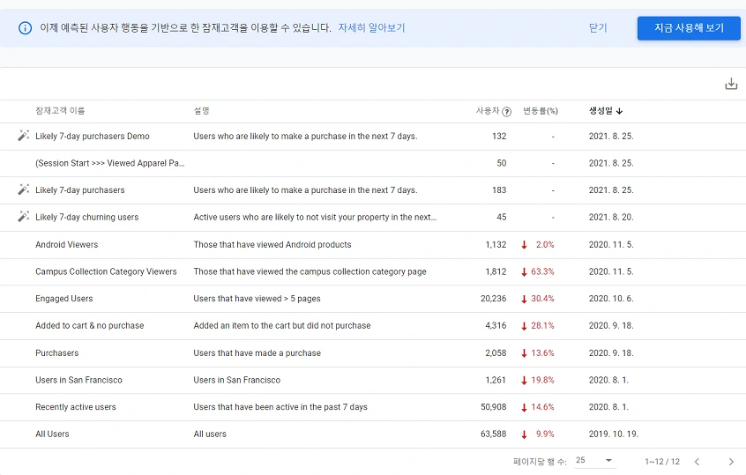This screenshot has height=475, width=746.
Task: Click description 'Added an item to the cart but did not purchase'
Action: (282, 326)
